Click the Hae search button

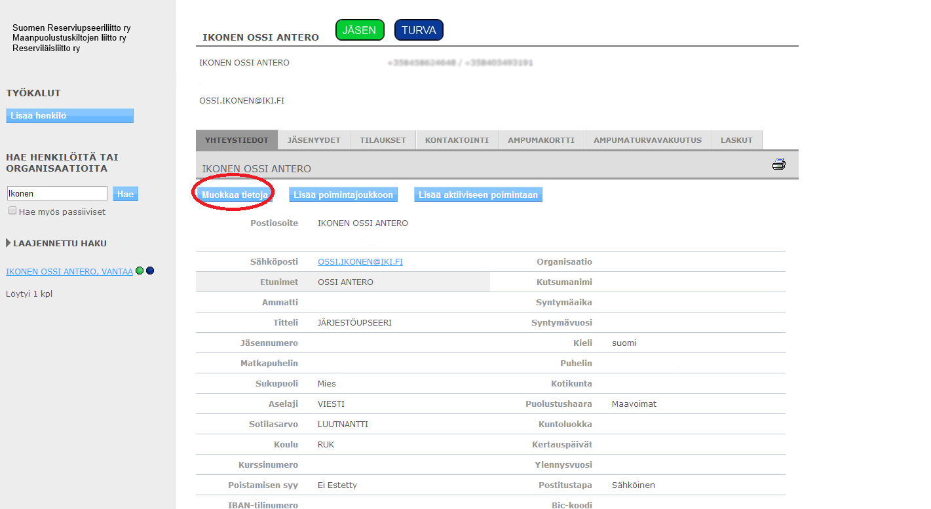coord(125,194)
